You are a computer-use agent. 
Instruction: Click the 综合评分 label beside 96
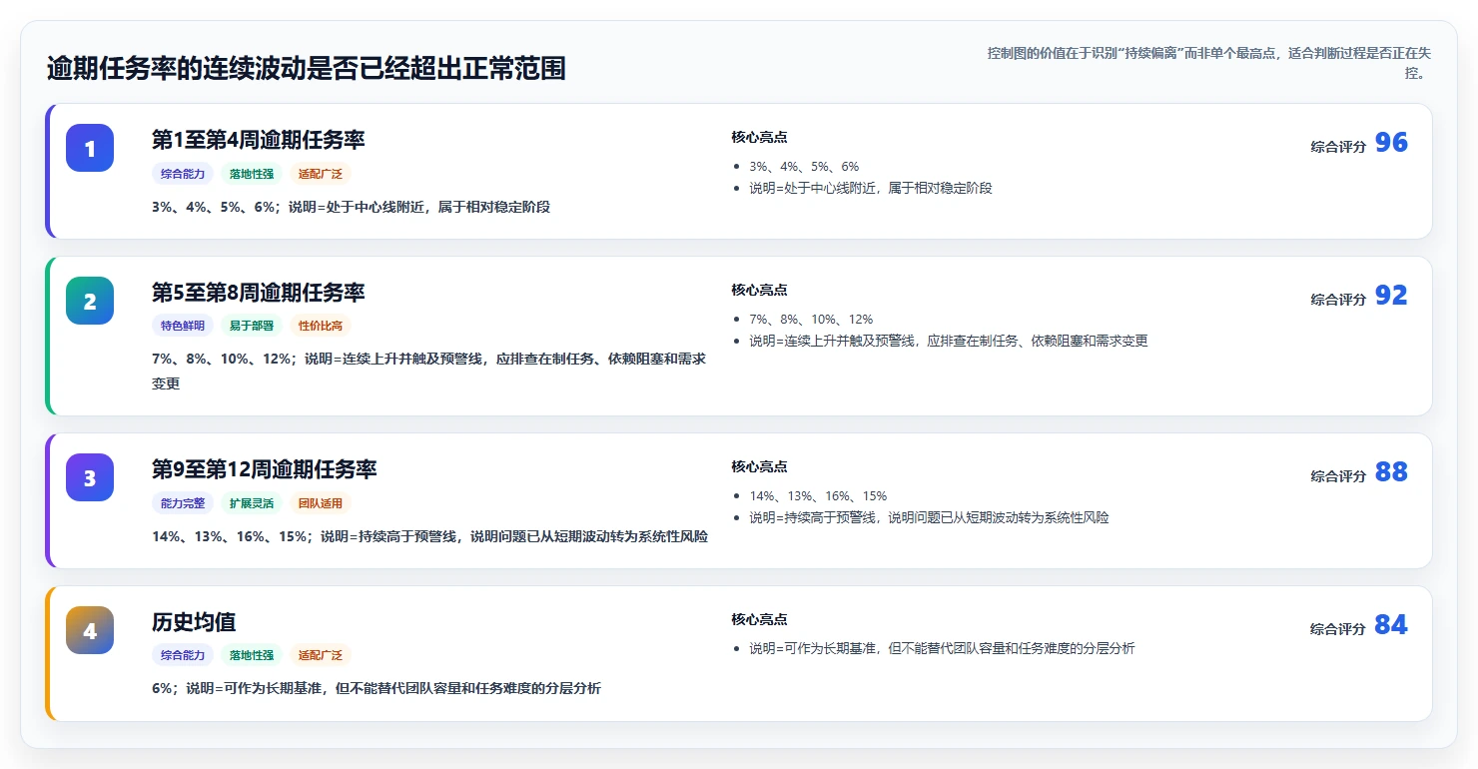[x=1338, y=147]
